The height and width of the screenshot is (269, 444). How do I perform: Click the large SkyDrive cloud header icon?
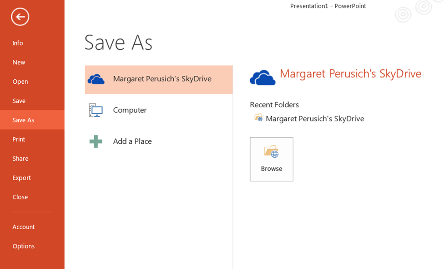click(x=262, y=77)
